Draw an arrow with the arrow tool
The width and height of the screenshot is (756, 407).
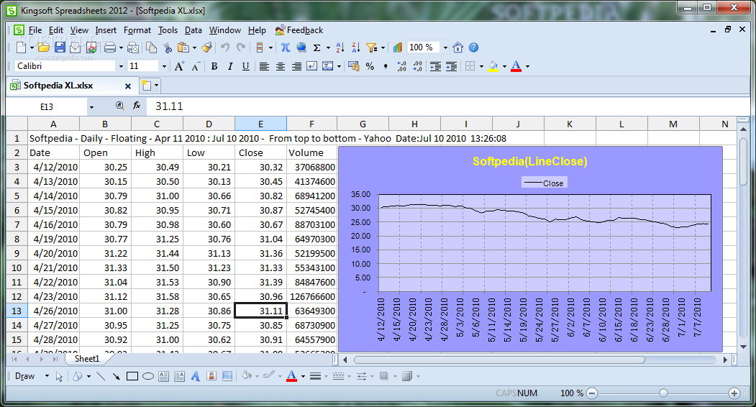(117, 376)
